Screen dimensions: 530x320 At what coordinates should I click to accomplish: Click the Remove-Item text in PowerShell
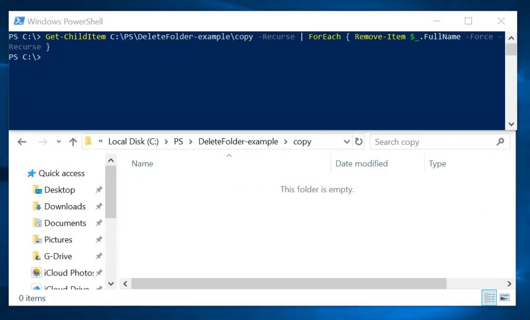(x=380, y=37)
